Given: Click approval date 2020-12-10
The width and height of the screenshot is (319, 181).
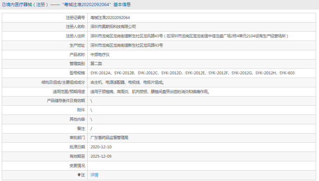Looking at the screenshot, I should 101,147.
